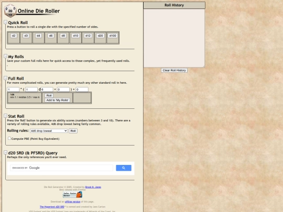Screen dimensions: 283x212
Task: Click the Google custom search field
Action: 61,168
